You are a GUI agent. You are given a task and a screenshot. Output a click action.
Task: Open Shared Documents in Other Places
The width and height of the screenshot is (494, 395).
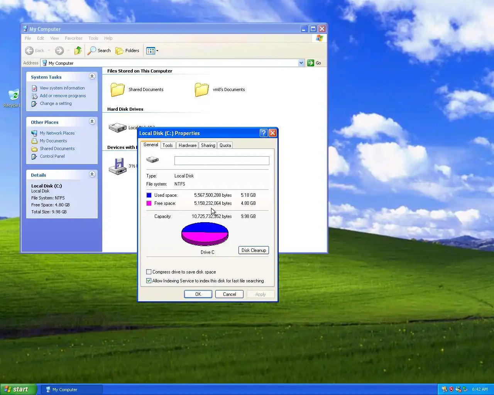click(57, 149)
